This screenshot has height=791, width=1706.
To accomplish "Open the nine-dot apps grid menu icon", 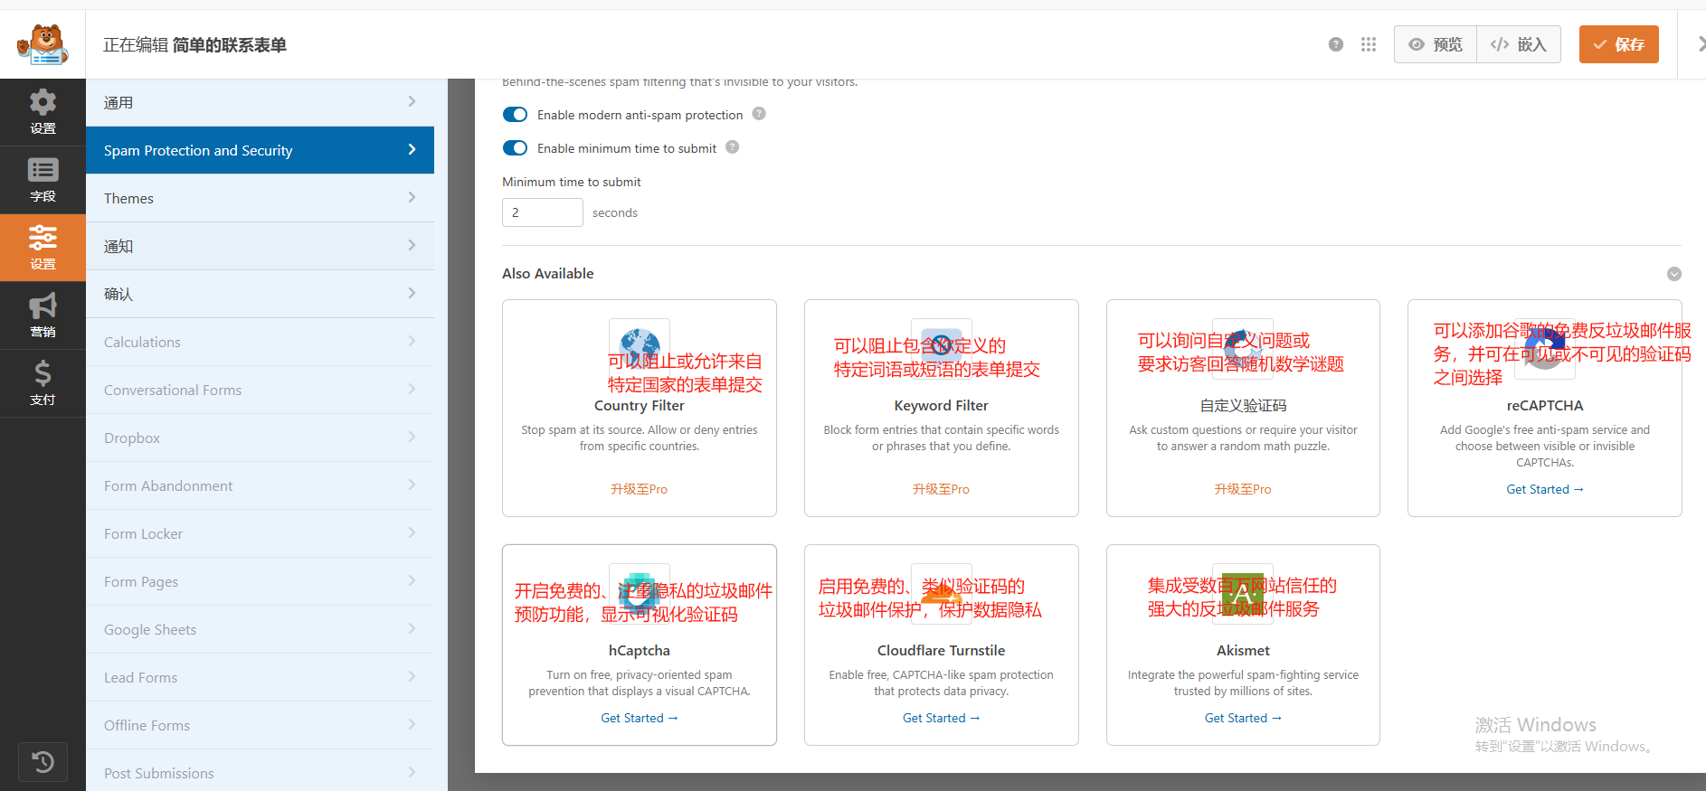I will pos(1369,44).
